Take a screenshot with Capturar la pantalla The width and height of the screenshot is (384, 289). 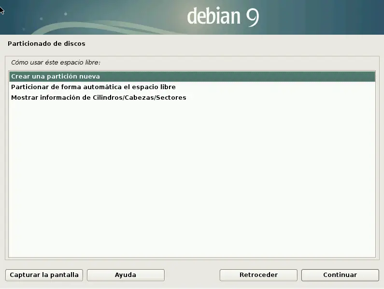44,275
